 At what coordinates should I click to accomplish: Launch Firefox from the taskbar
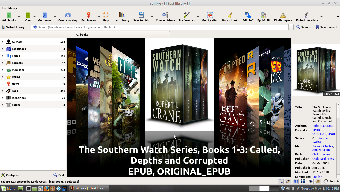click(x=46, y=188)
